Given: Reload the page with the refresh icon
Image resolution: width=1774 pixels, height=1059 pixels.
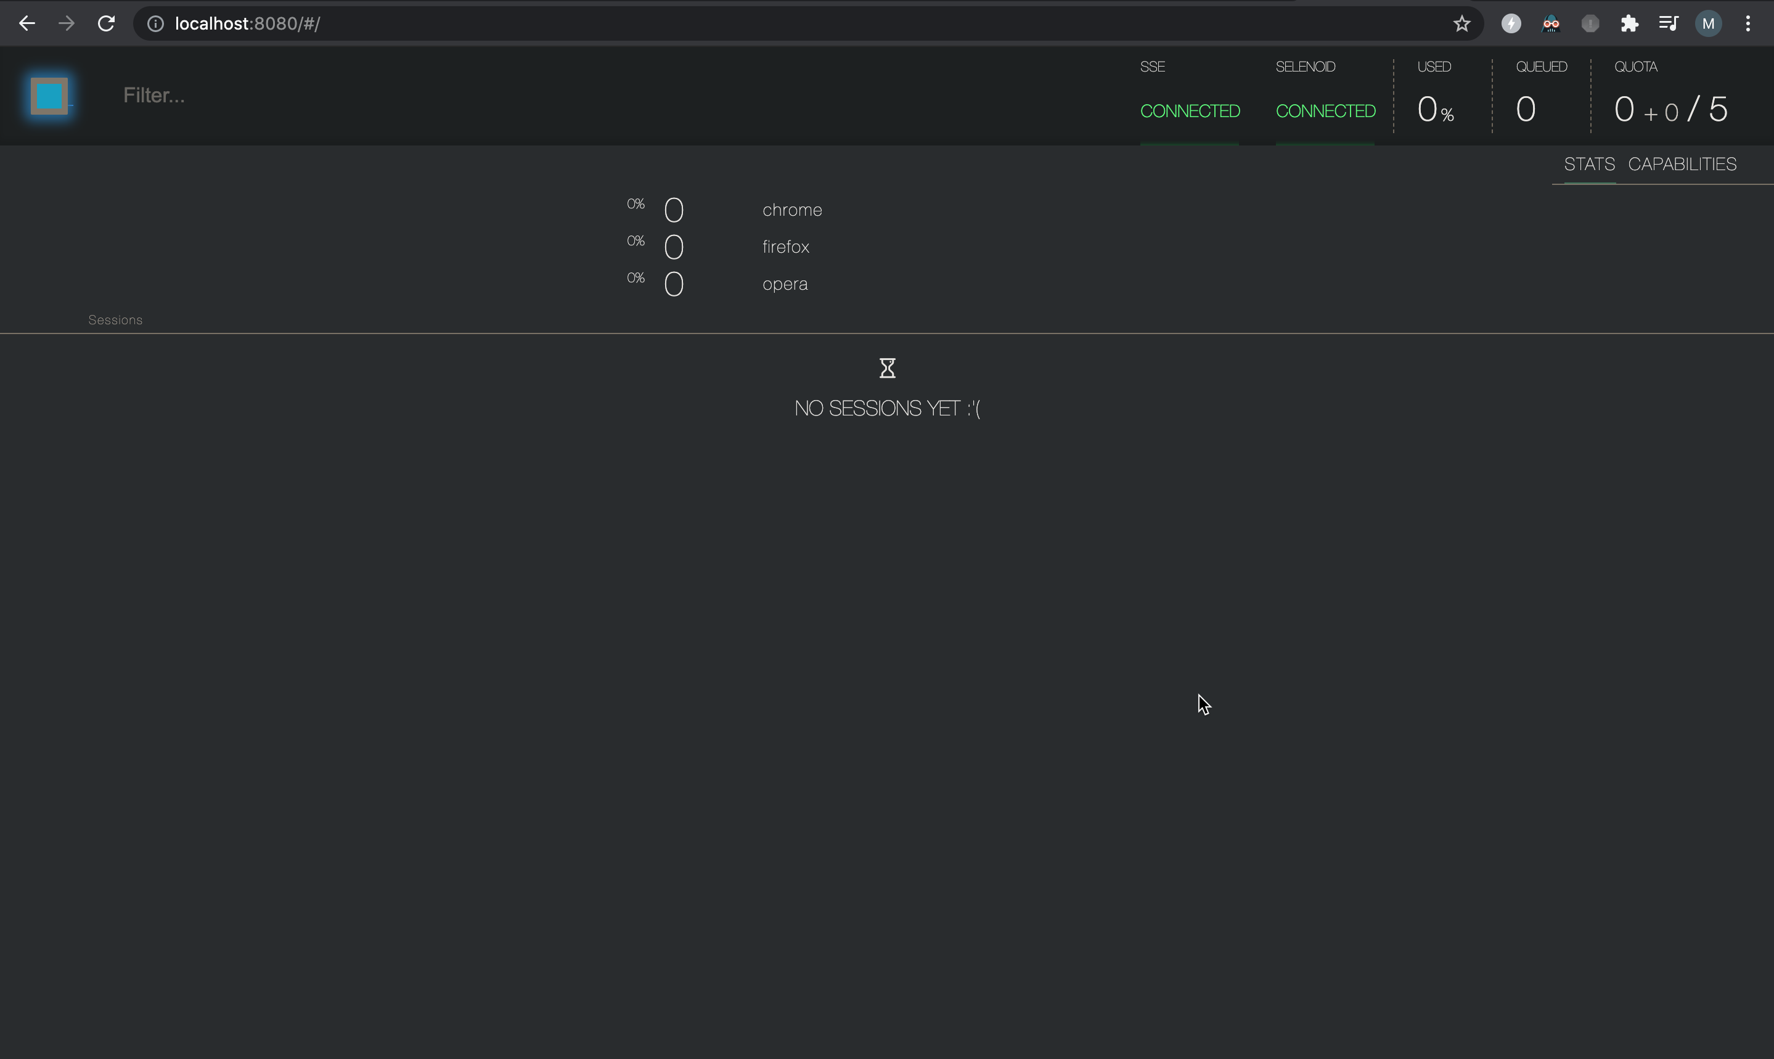Looking at the screenshot, I should click(106, 23).
